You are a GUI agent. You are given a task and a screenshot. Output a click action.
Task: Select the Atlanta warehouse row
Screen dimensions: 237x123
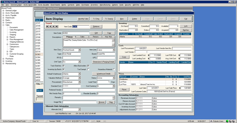coord(155,37)
